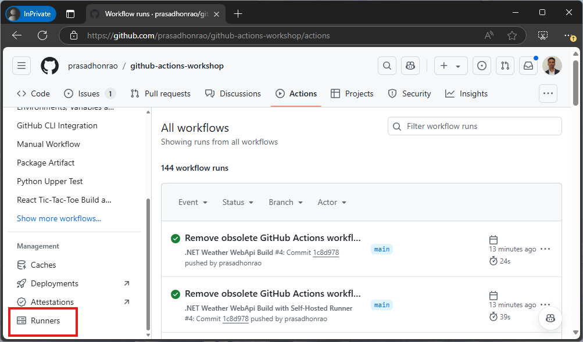This screenshot has width=583, height=342.
Task: Click the main branch label on first run
Action: click(x=382, y=249)
